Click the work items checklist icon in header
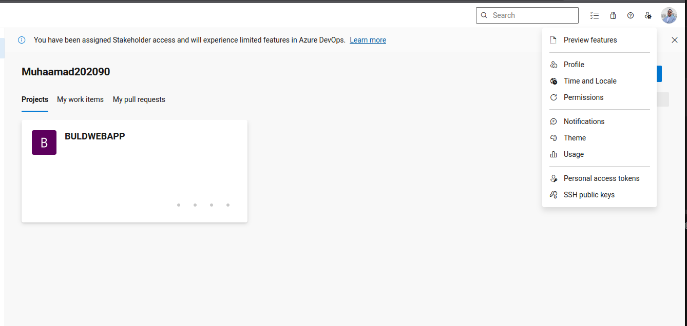Screen dimensions: 687x326 [595, 15]
